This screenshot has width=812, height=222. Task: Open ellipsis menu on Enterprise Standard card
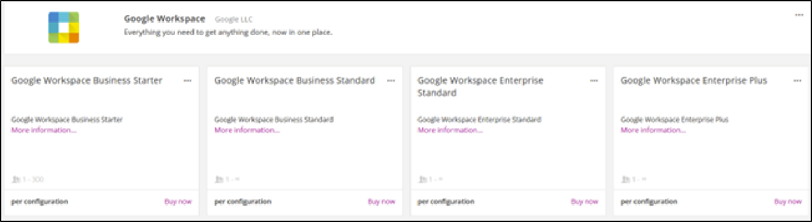pyautogui.click(x=593, y=81)
